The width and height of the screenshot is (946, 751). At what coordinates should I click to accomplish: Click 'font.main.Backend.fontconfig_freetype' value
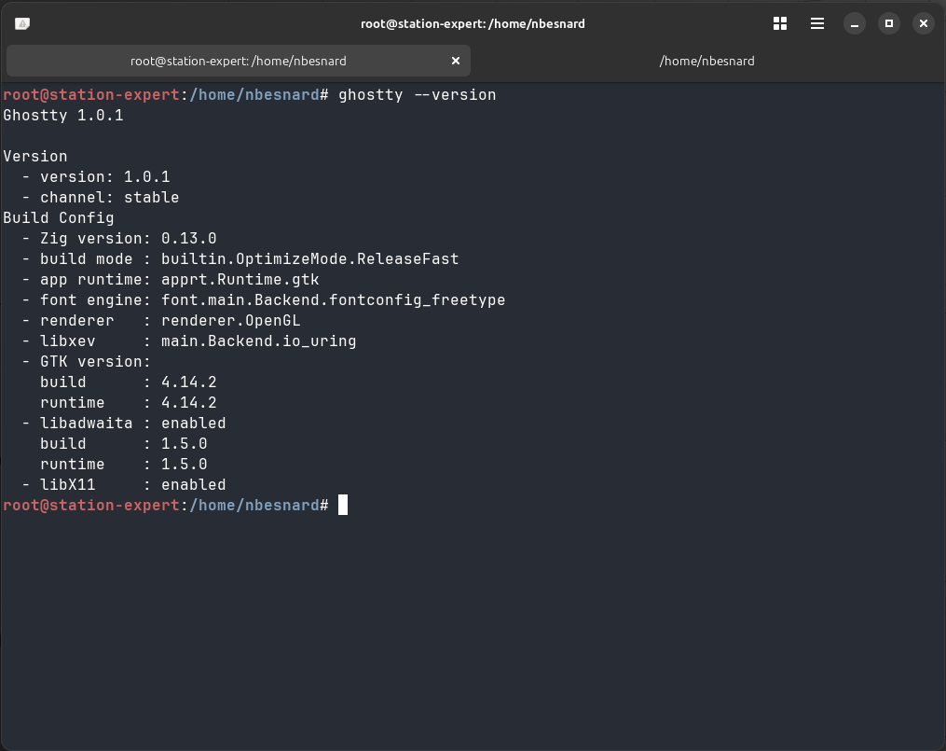pos(333,300)
